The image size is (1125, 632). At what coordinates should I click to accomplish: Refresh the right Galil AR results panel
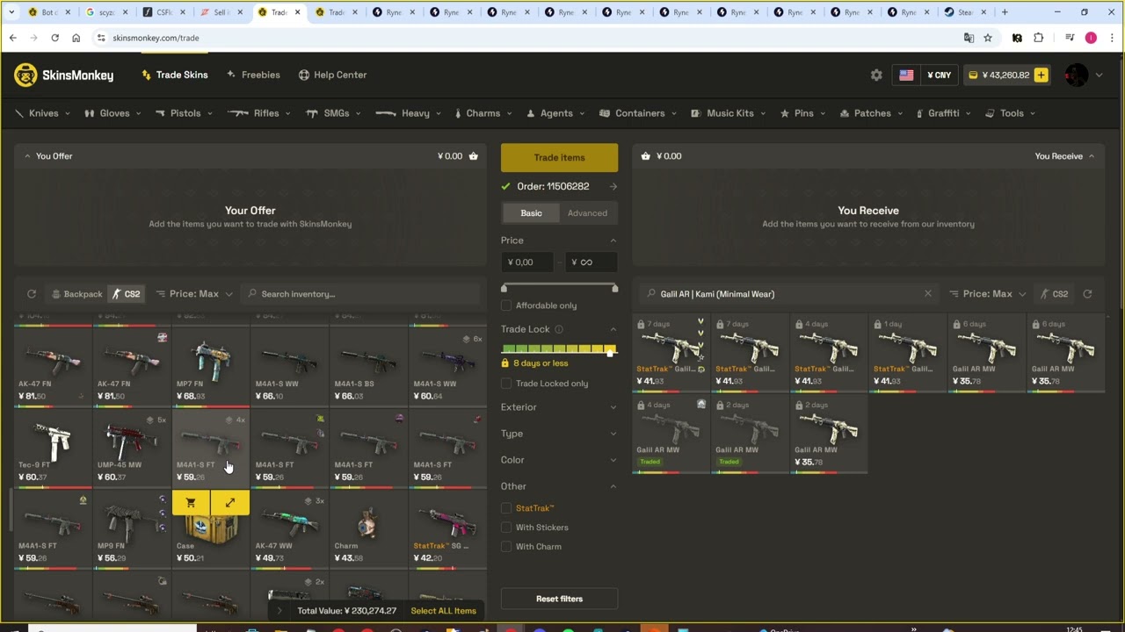point(1087,294)
